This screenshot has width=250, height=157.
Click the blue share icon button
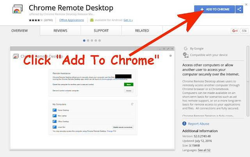[x=239, y=9]
